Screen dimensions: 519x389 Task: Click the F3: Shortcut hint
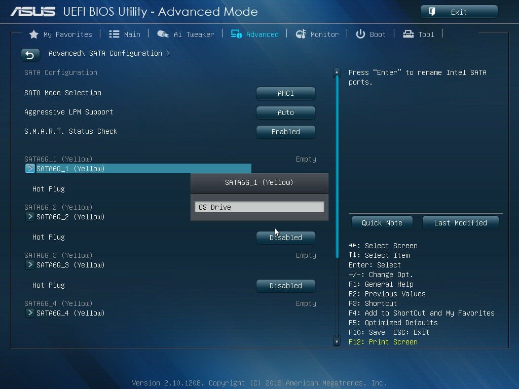point(373,304)
